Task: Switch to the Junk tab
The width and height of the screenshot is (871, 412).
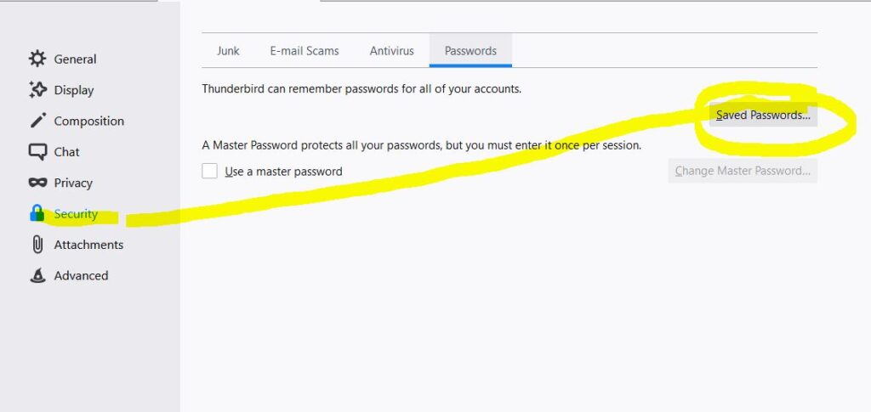Action: (x=228, y=50)
